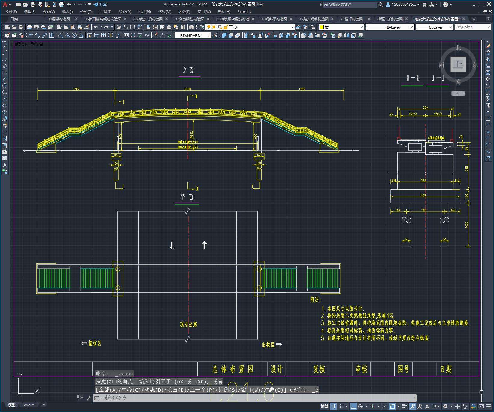Select the Arc Length dimension tool

(45, 35)
